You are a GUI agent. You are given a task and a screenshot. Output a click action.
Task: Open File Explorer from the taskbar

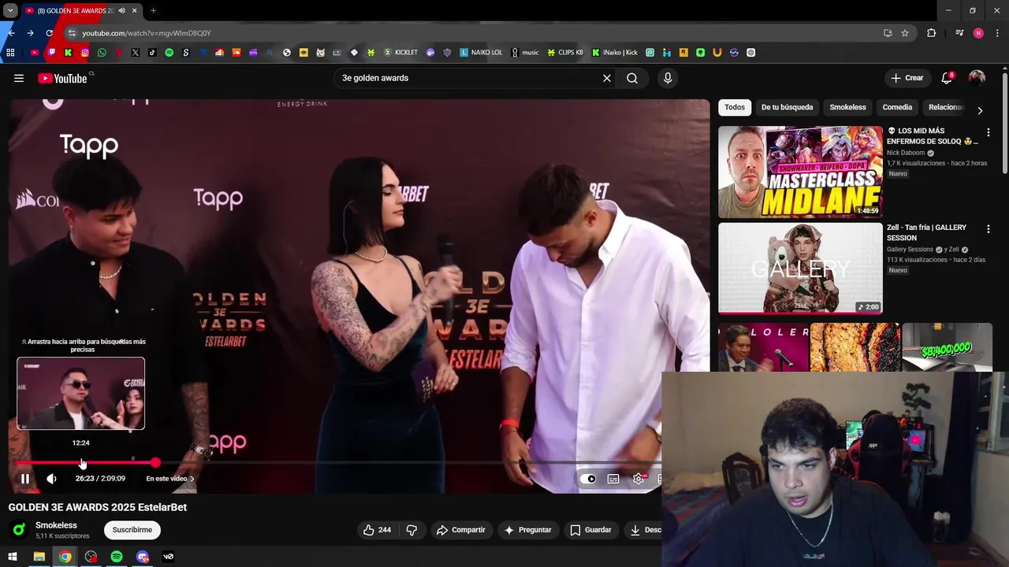tap(39, 557)
